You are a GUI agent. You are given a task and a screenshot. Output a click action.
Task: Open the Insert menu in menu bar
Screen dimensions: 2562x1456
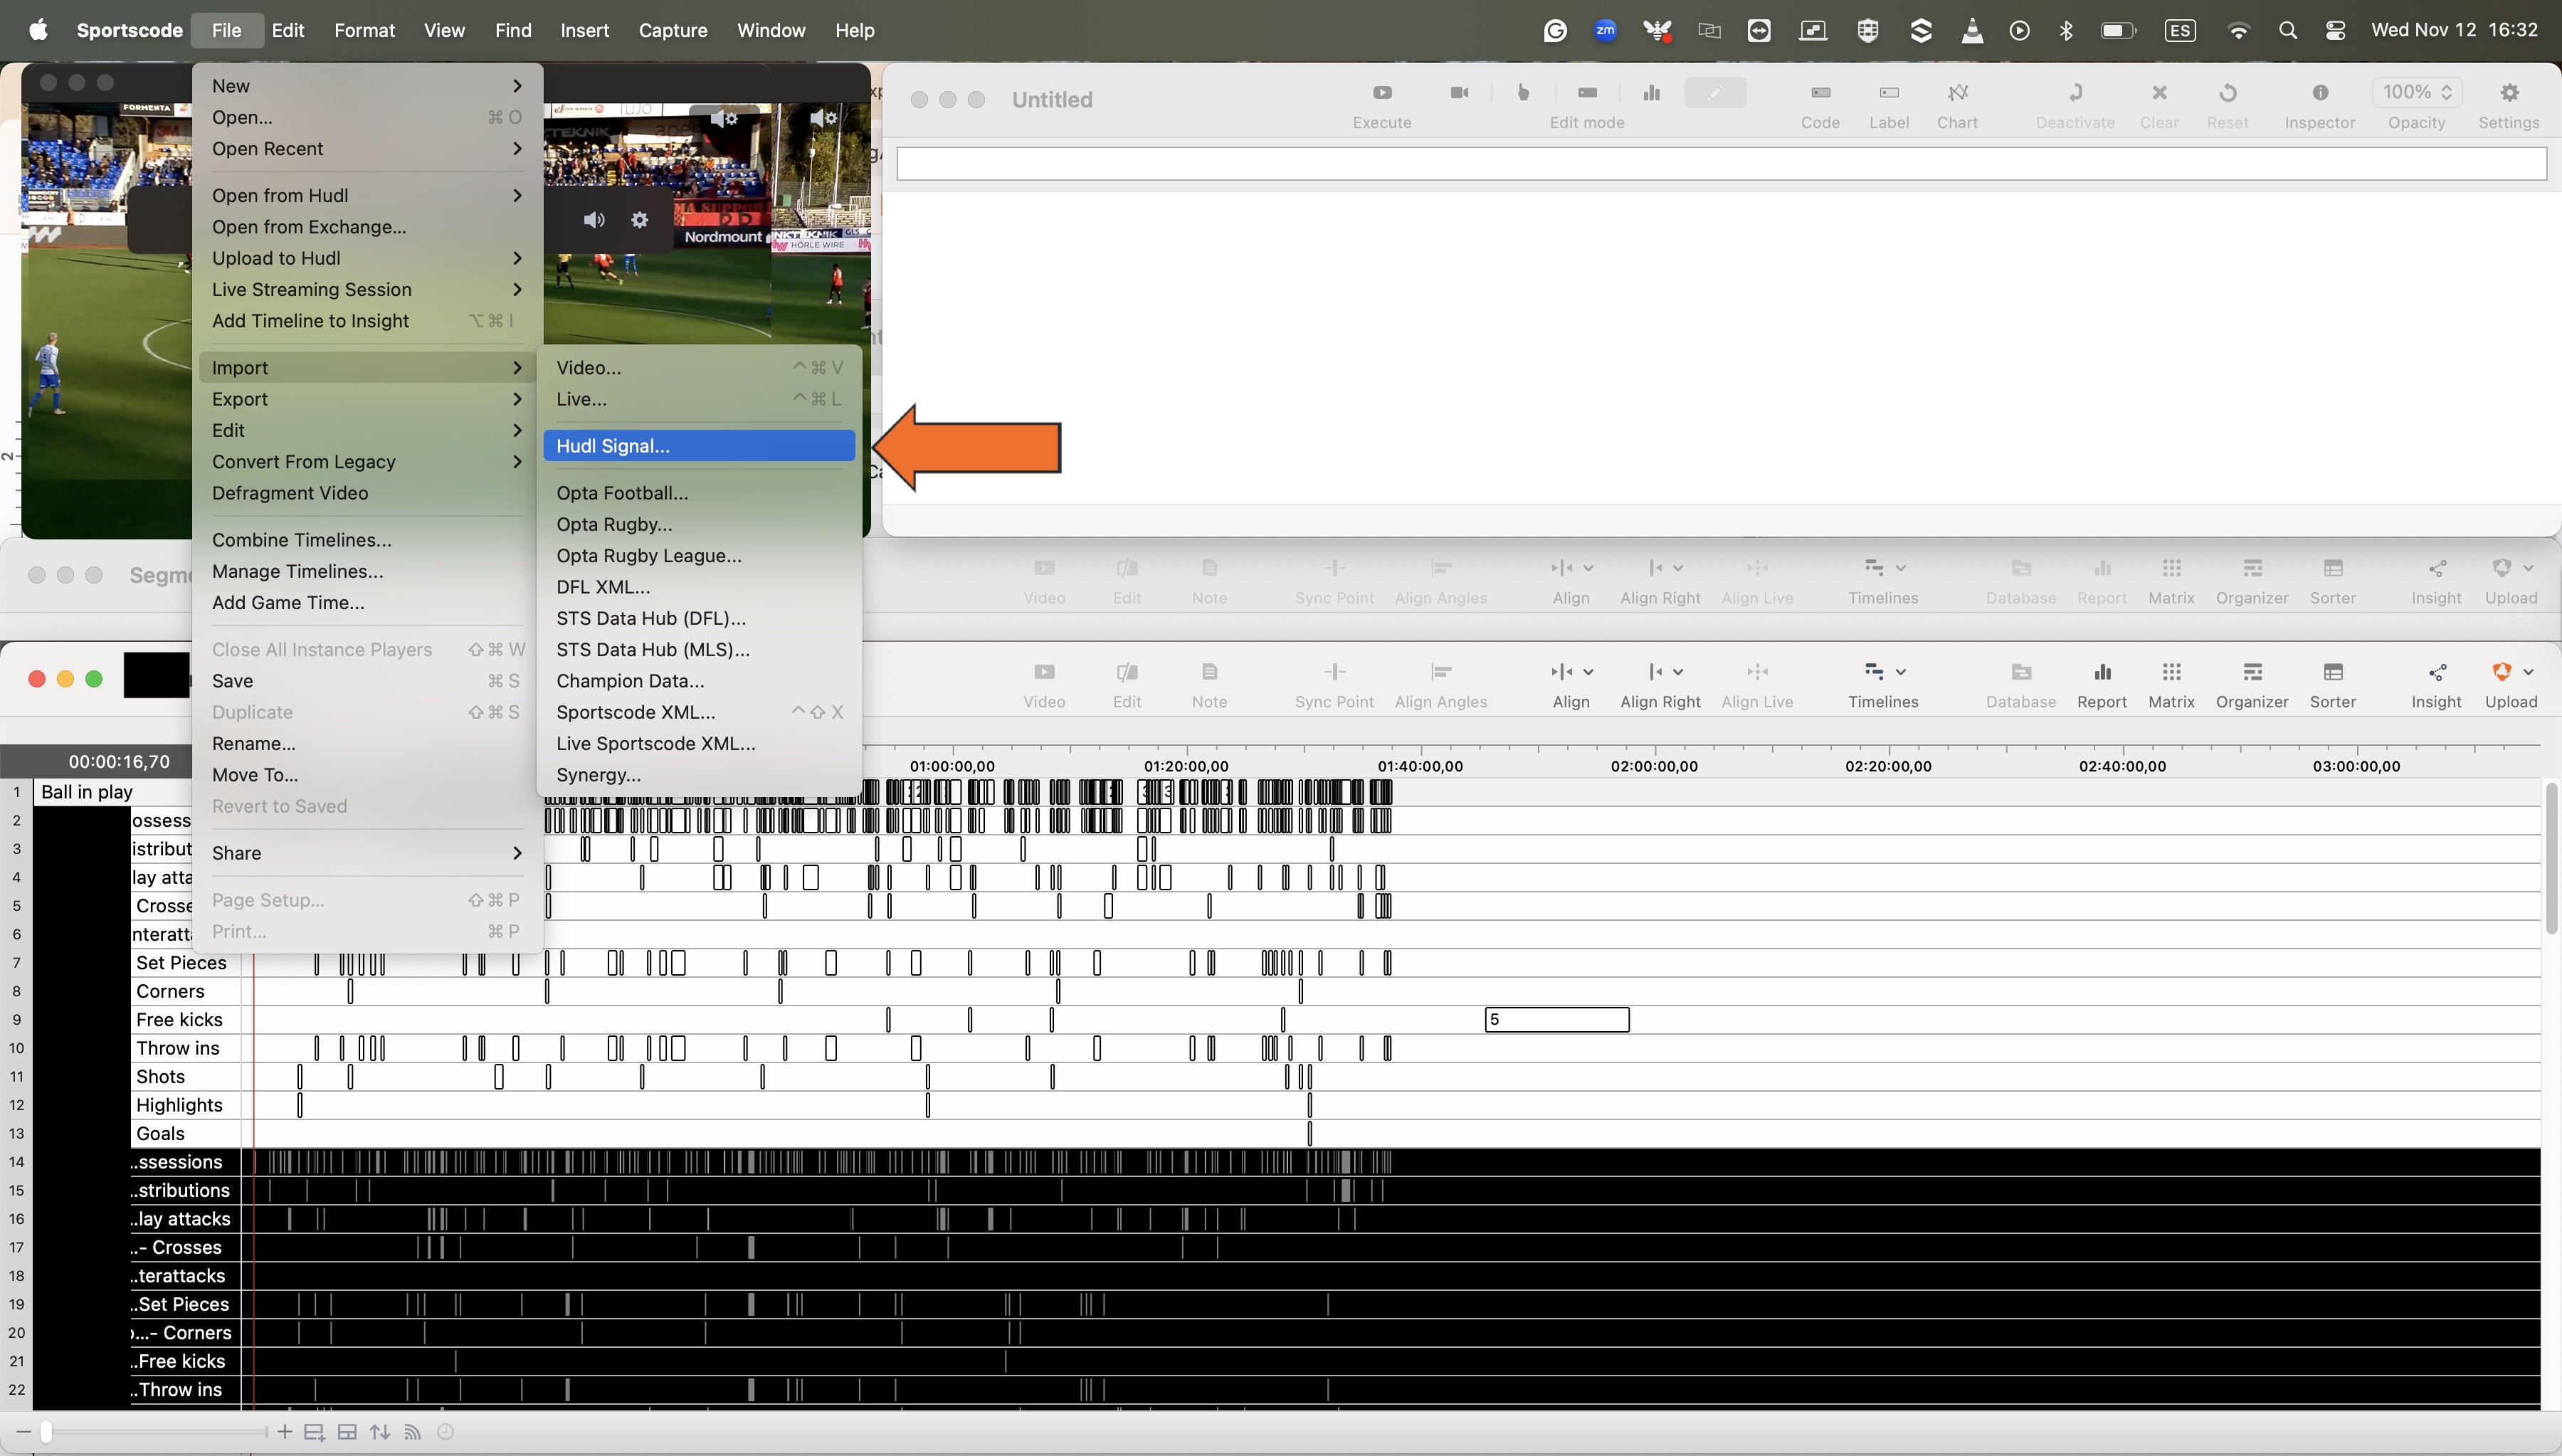584,30
